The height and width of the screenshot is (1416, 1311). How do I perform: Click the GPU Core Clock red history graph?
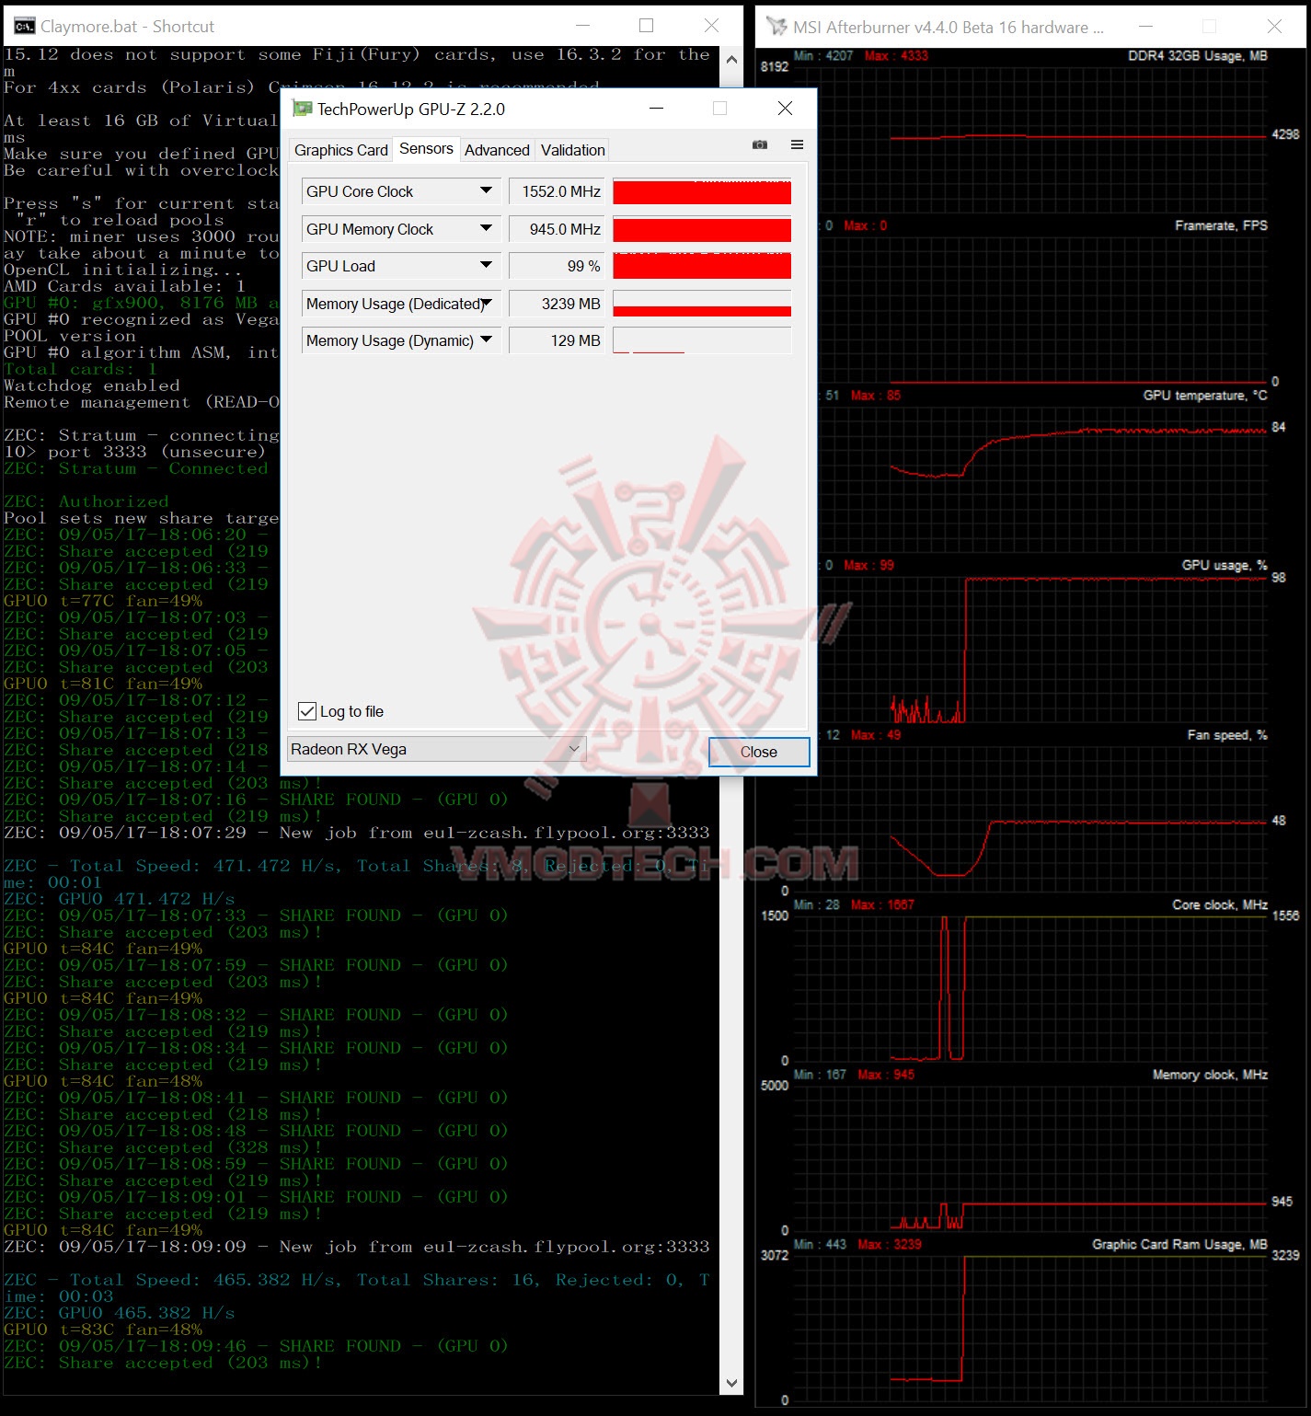(x=702, y=191)
